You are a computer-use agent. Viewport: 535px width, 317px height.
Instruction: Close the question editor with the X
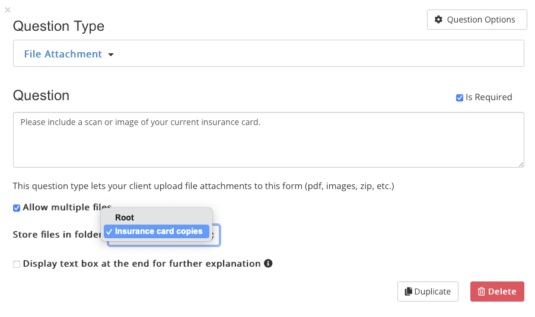pos(8,10)
